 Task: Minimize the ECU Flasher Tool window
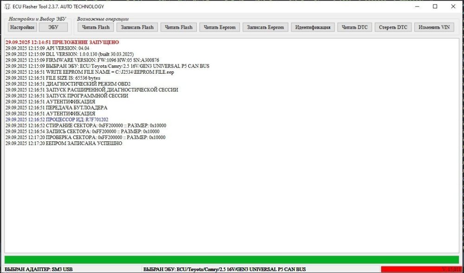(x=417, y=6)
